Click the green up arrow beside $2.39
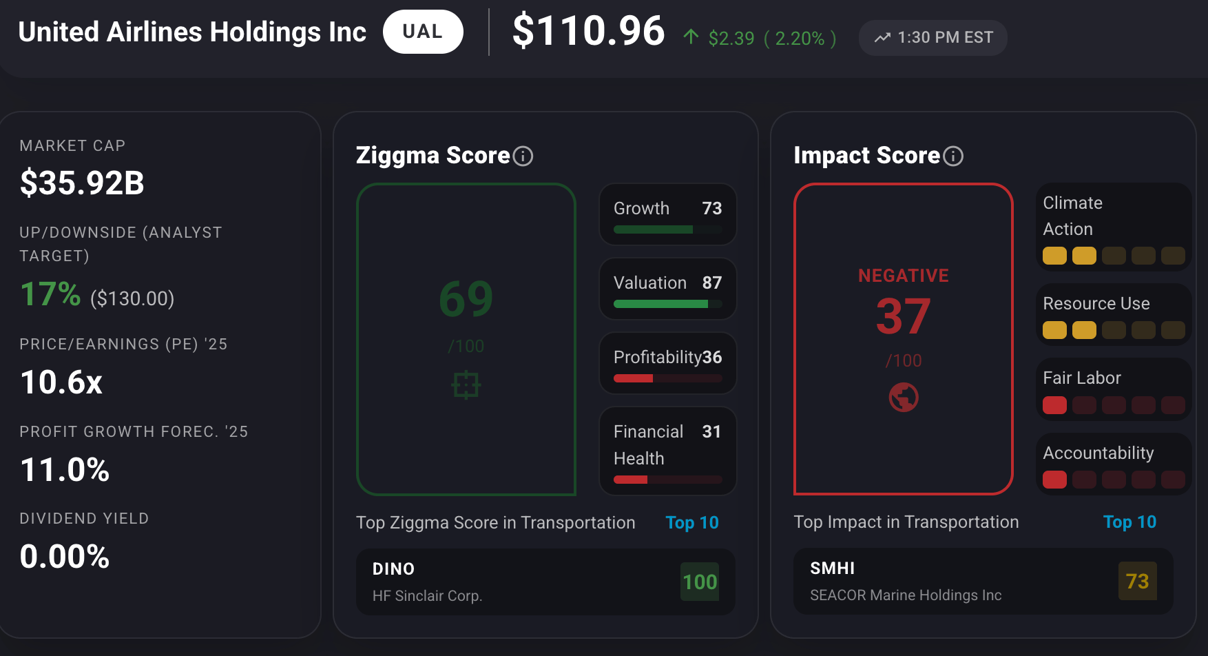 691,37
